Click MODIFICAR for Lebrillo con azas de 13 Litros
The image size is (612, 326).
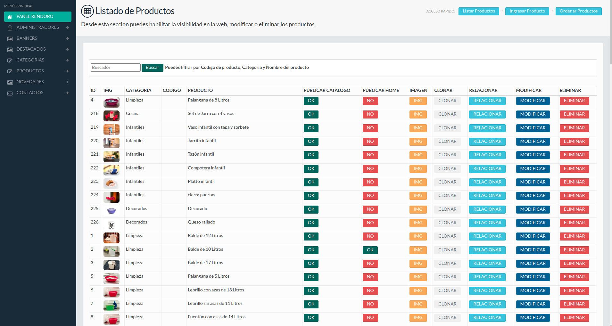point(533,291)
